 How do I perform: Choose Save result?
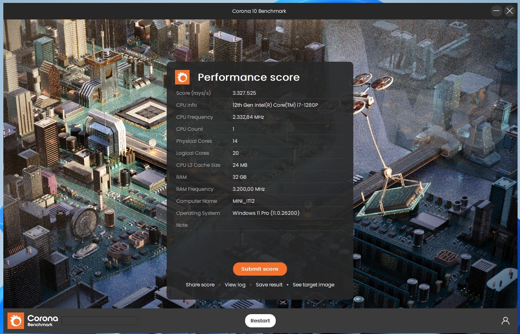269,285
